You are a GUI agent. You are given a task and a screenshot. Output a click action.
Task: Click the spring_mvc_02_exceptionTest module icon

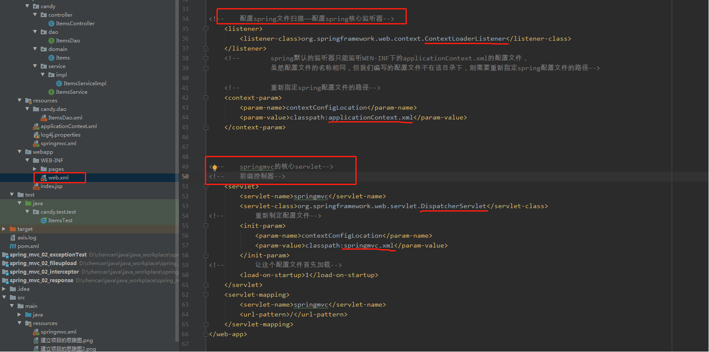tap(5, 255)
